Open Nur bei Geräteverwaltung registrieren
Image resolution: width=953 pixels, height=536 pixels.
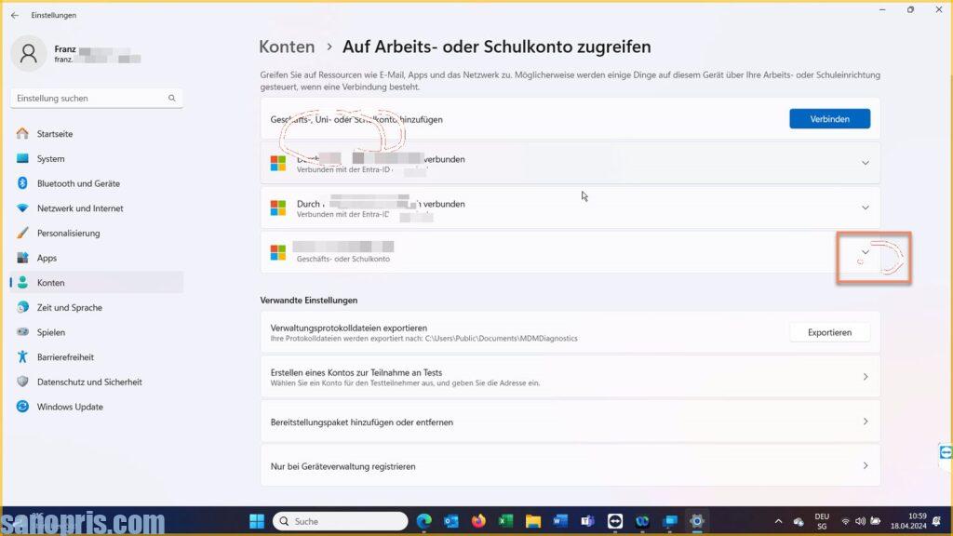[570, 466]
